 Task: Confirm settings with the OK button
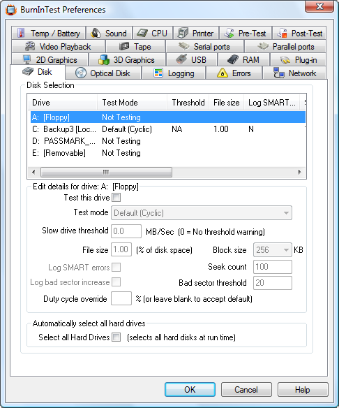(190, 390)
